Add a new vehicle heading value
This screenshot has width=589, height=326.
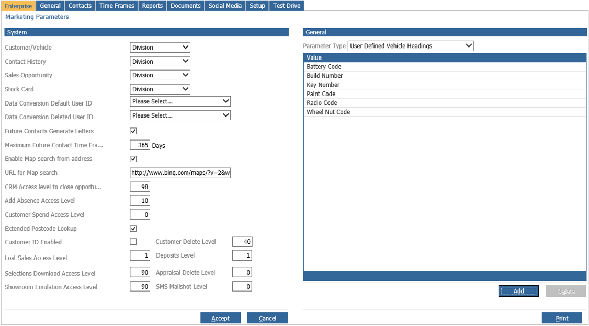pos(518,291)
